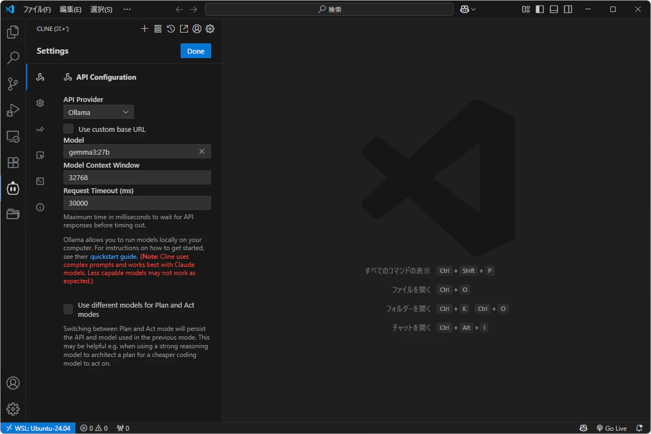Open errors and warnings in status bar
Viewport: 651px width, 434px height.
94,428
